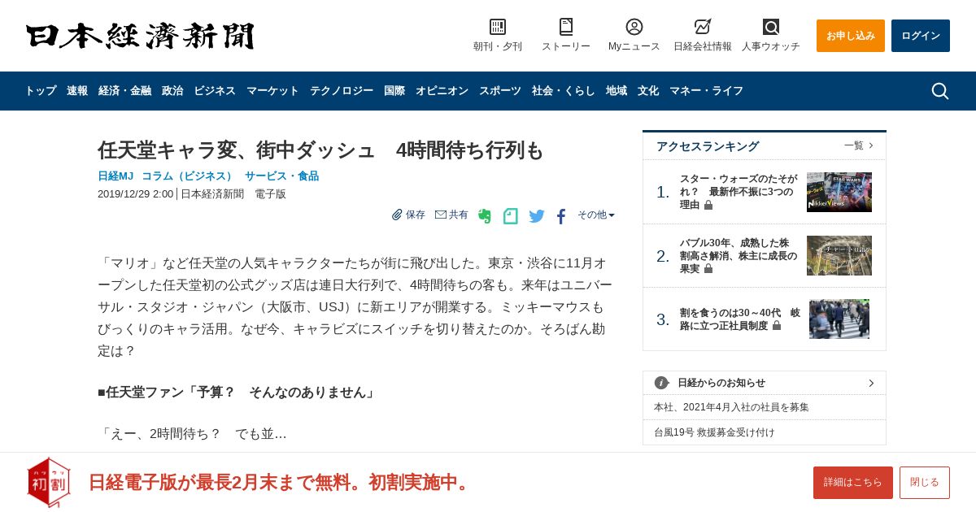Click the 詳細はこちら button in banner
This screenshot has width=976, height=512.
pyautogui.click(x=853, y=483)
